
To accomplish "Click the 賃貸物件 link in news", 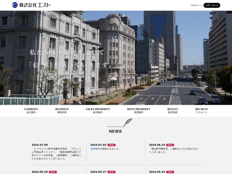I will coord(95,149).
